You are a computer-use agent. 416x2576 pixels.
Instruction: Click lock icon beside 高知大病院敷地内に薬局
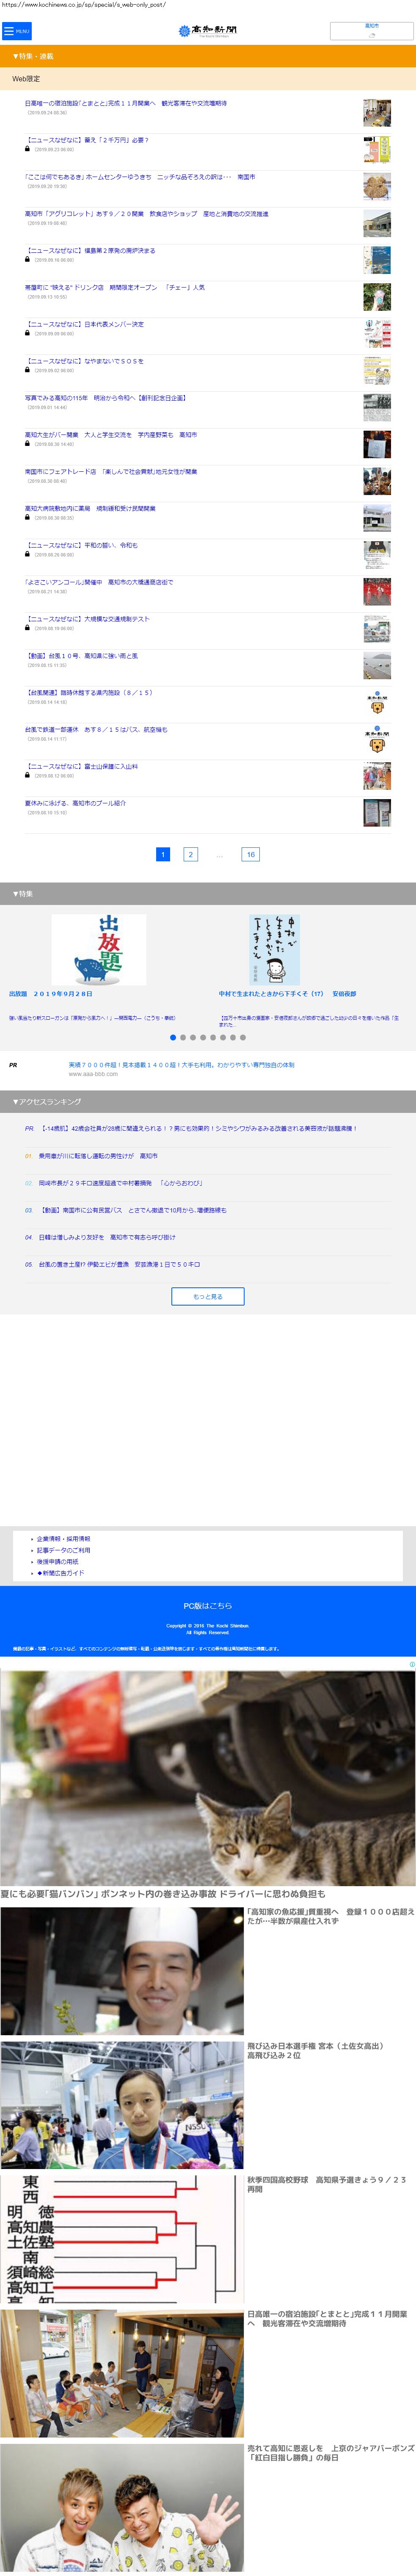pos(28,517)
